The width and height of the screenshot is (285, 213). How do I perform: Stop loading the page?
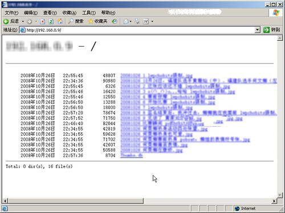point(43,22)
